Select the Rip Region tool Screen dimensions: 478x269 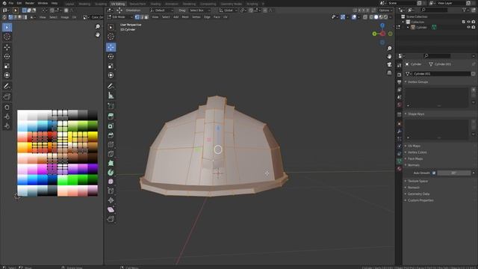click(x=111, y=219)
